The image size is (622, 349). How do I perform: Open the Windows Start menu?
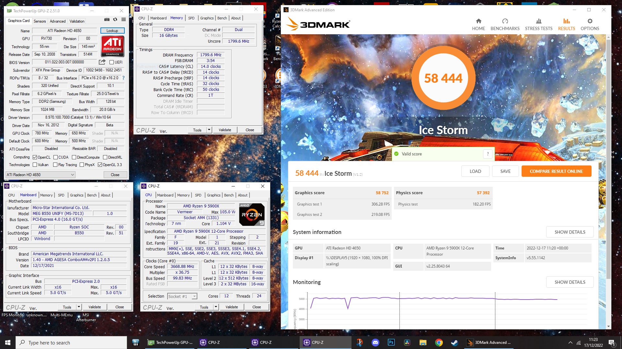[8, 343]
